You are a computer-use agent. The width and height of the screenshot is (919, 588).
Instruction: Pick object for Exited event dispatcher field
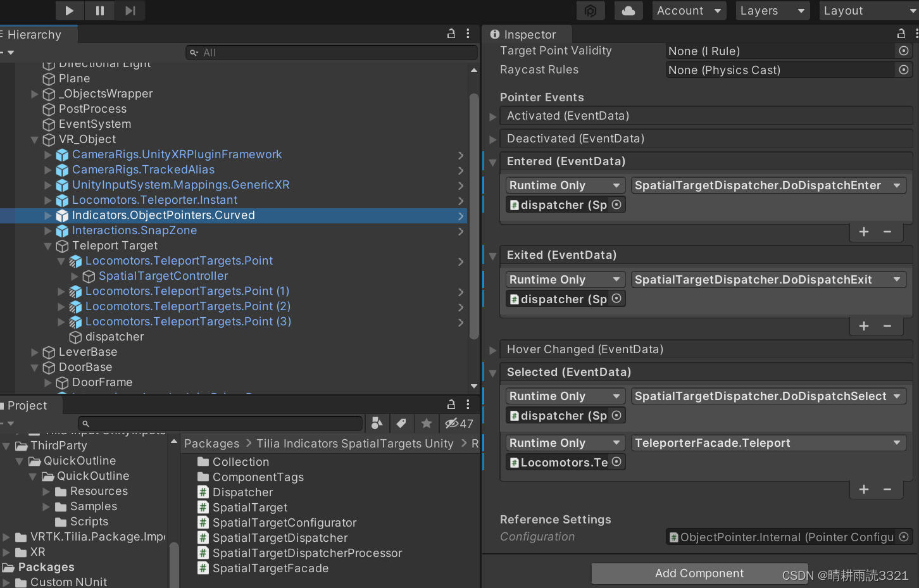tap(616, 299)
